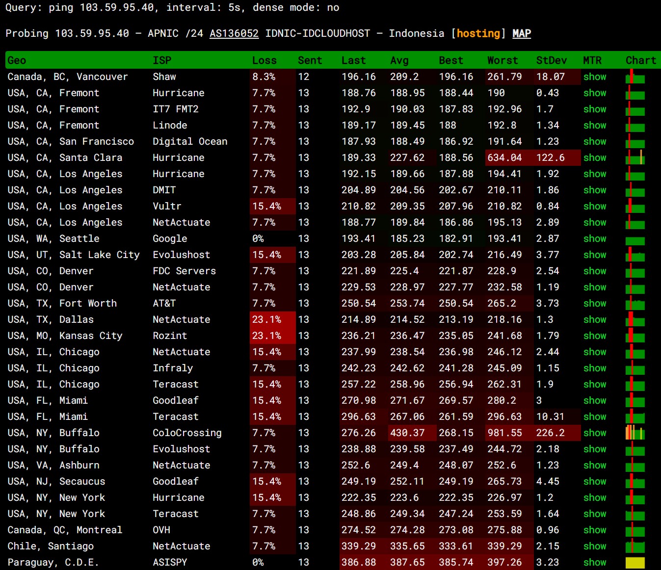The width and height of the screenshot is (661, 570).
Task: Show MTR for Fremont IT7 FMT2 row
Action: [x=595, y=109]
